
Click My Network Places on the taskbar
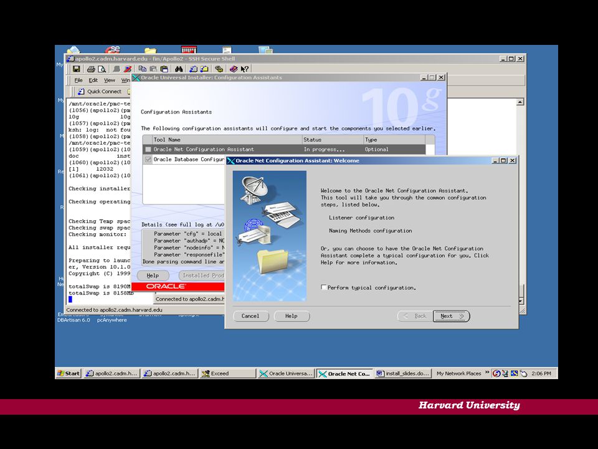[x=459, y=374]
